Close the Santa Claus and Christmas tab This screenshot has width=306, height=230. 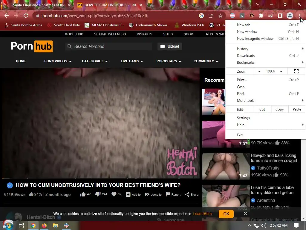69,5
